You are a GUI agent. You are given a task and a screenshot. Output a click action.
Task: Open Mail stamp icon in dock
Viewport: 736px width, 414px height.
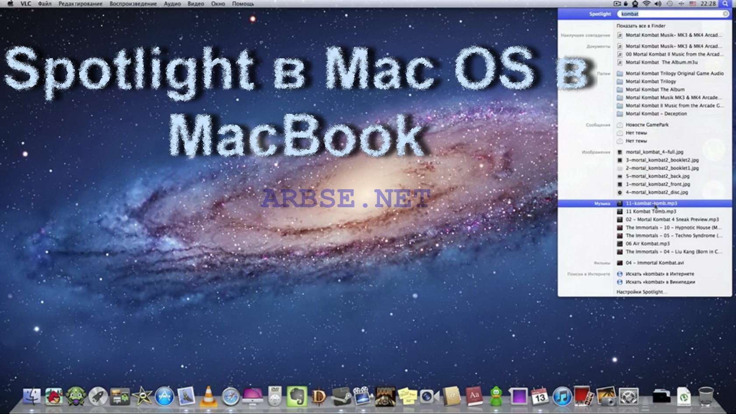(186, 396)
